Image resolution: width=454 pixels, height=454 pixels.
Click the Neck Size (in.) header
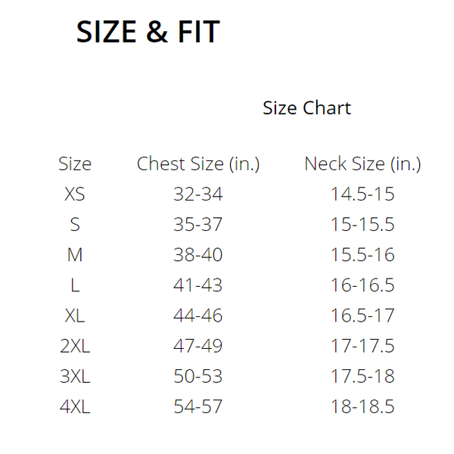coord(362,163)
